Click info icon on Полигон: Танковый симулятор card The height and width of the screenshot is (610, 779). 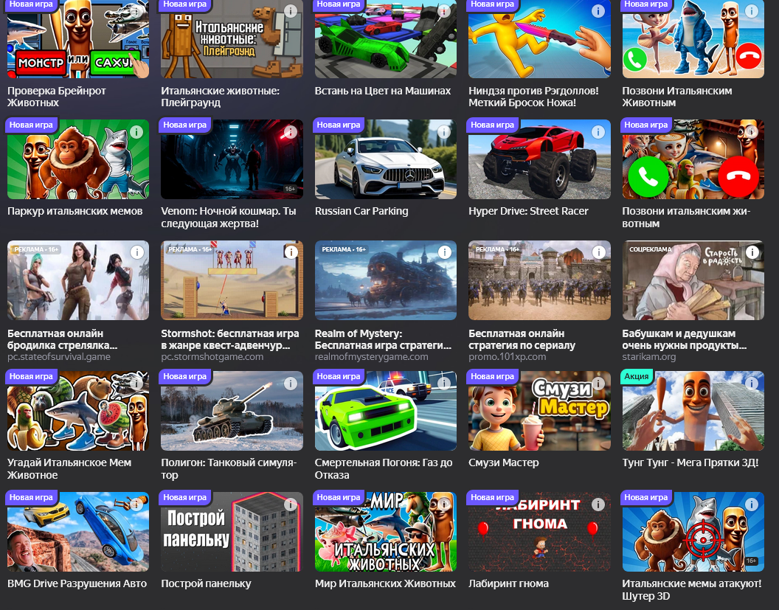point(291,383)
